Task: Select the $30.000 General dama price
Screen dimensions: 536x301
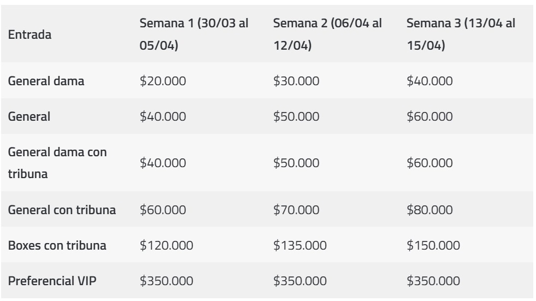Action: pyautogui.click(x=296, y=81)
